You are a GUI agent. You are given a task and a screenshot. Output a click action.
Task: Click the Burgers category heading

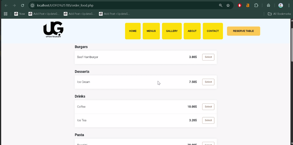(81, 47)
